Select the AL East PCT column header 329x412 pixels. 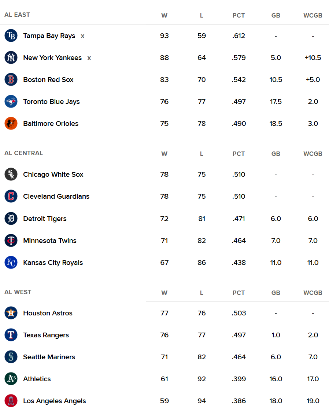(239, 15)
